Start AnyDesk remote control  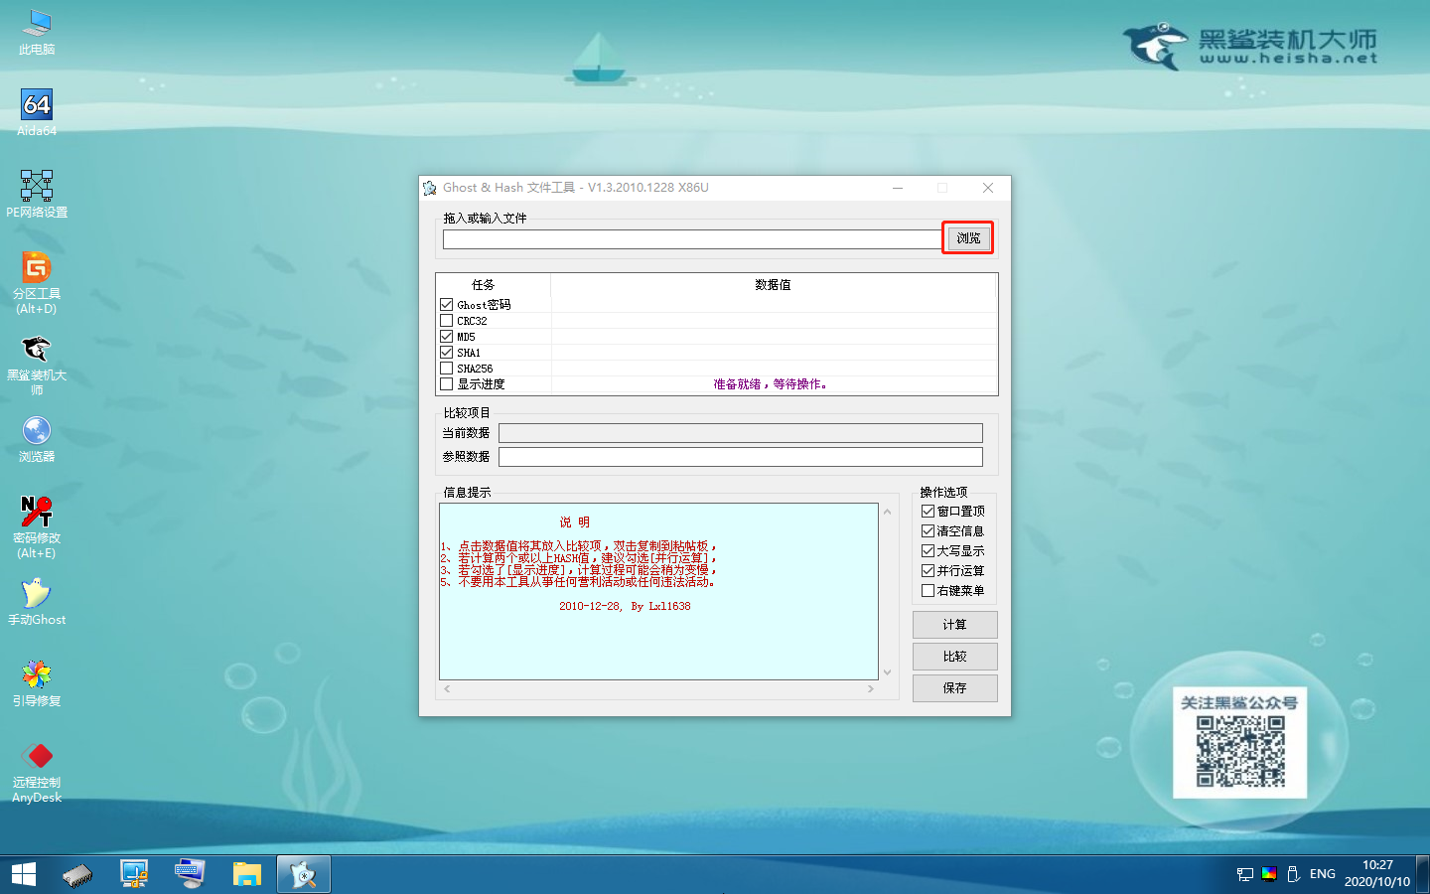click(x=36, y=756)
